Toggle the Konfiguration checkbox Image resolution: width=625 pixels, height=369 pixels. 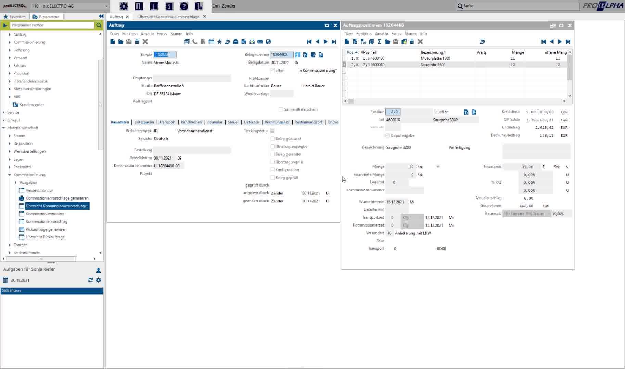tap(272, 170)
